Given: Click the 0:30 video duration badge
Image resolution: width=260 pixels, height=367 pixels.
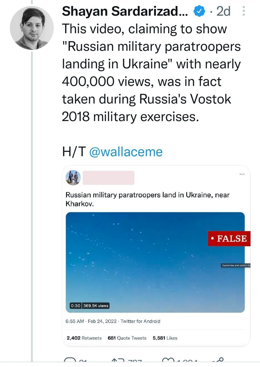Looking at the screenshot, I should (x=75, y=306).
